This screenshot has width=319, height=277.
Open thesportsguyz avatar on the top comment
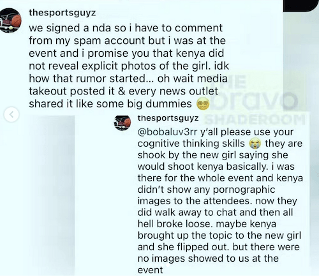[x=10, y=20]
